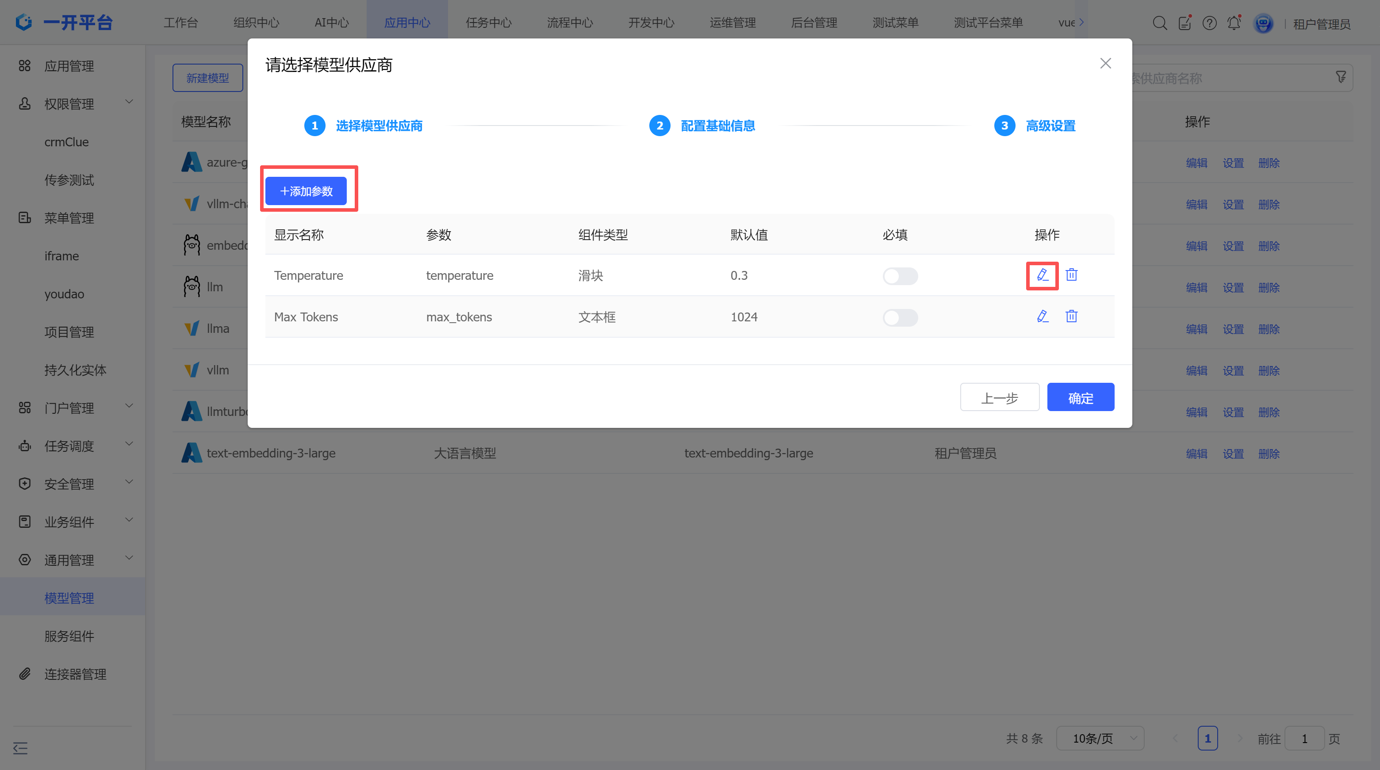The height and width of the screenshot is (770, 1380).
Task: Open the search magnifier in top bar
Action: tap(1159, 23)
